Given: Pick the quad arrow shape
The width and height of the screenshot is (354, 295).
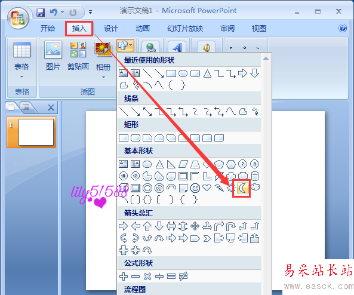Looking at the screenshot, I should click(x=195, y=226).
